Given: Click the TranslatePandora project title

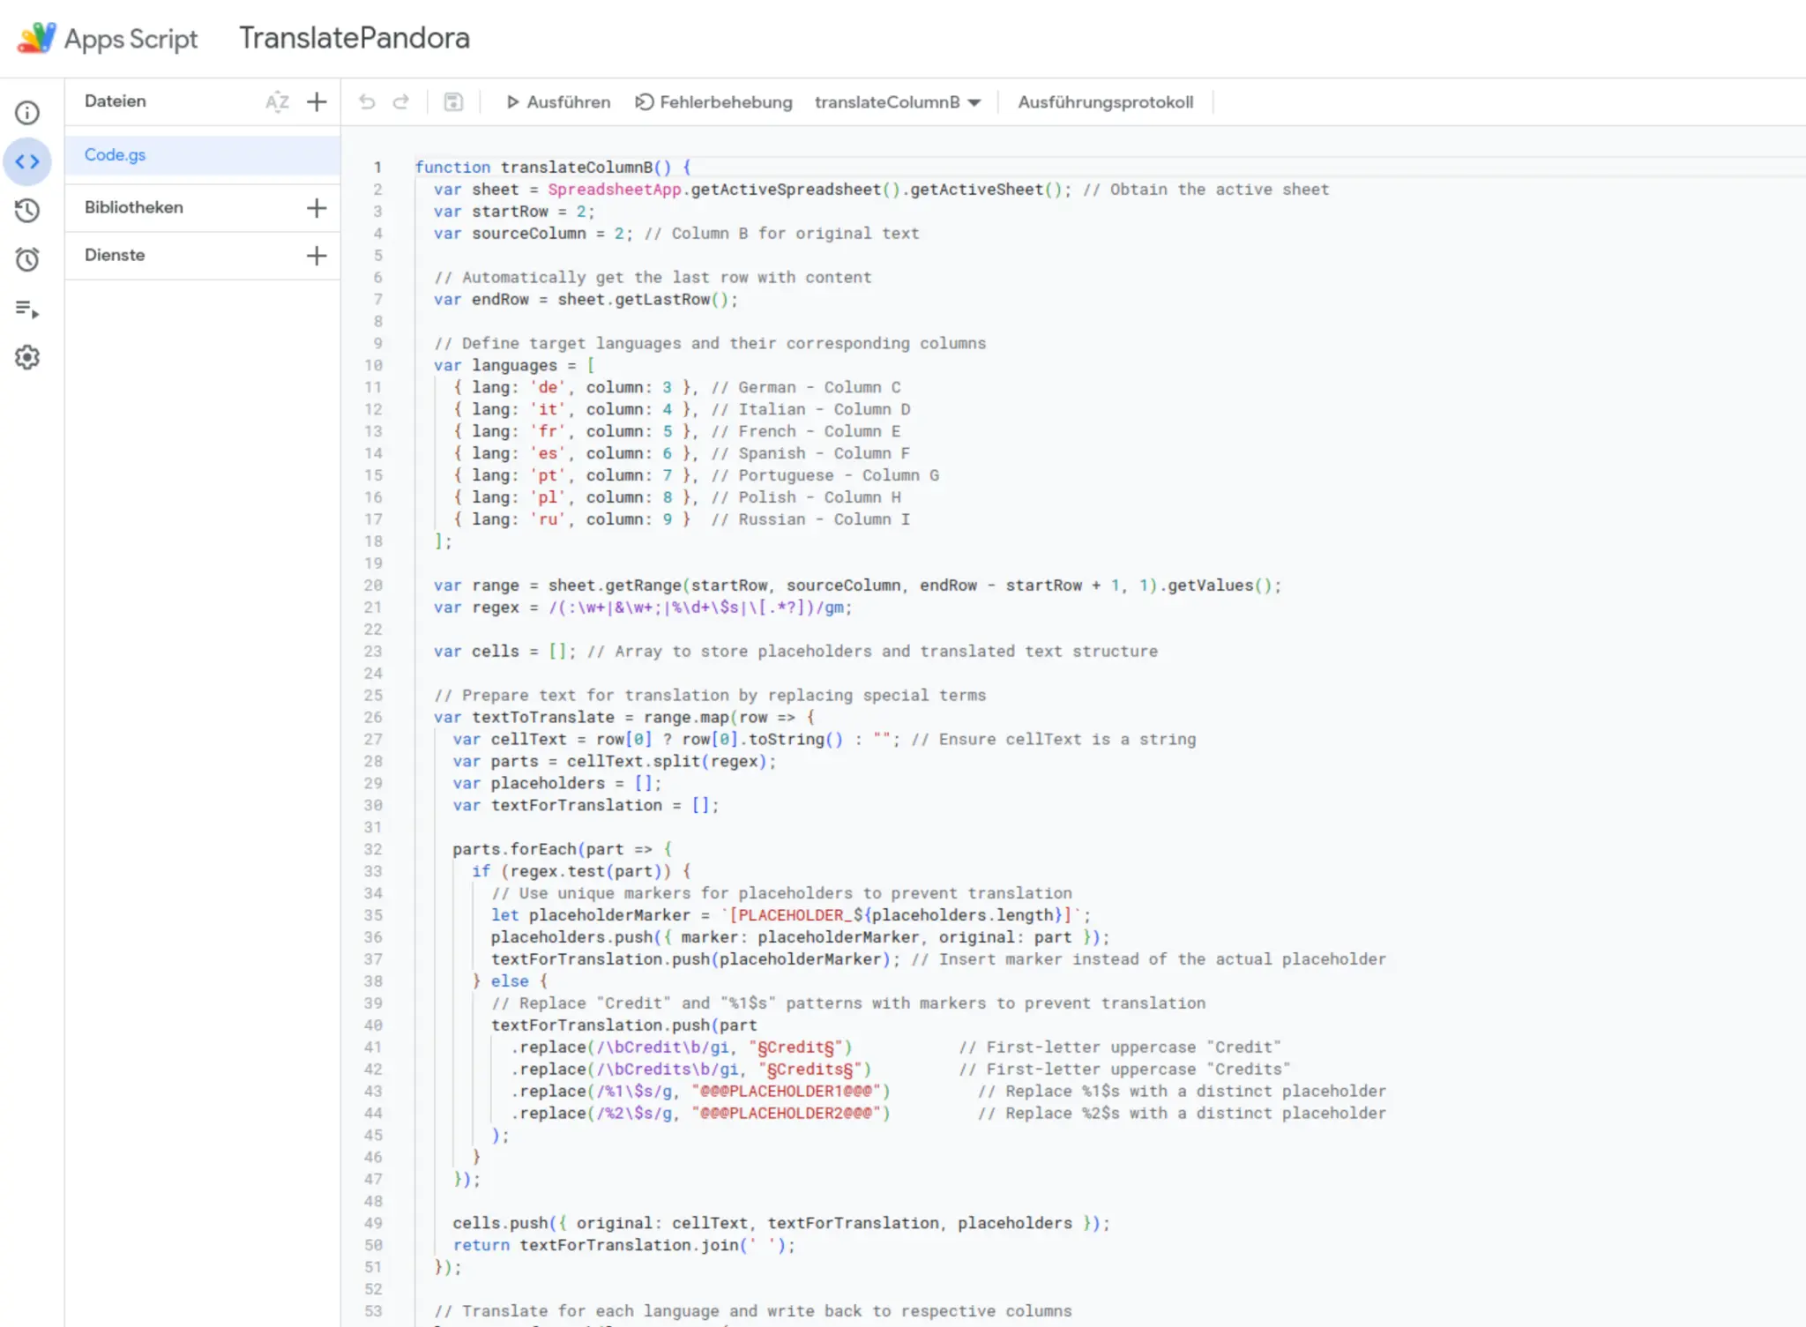Looking at the screenshot, I should (x=354, y=38).
